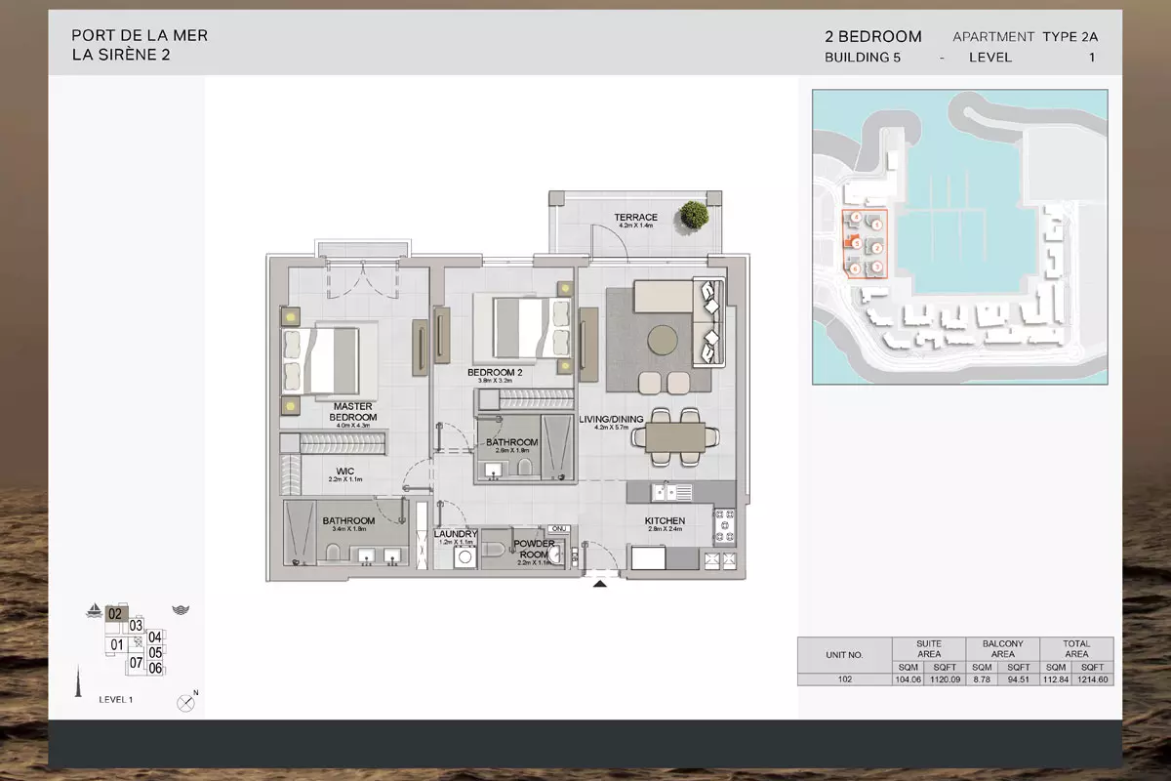1171x781 pixels.
Task: Click the Terrace label on the floor plan
Action: click(635, 217)
